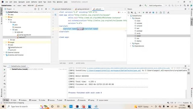The image size is (193, 109).
Task: Open the Refactor menu
Action: [x=34, y=2]
